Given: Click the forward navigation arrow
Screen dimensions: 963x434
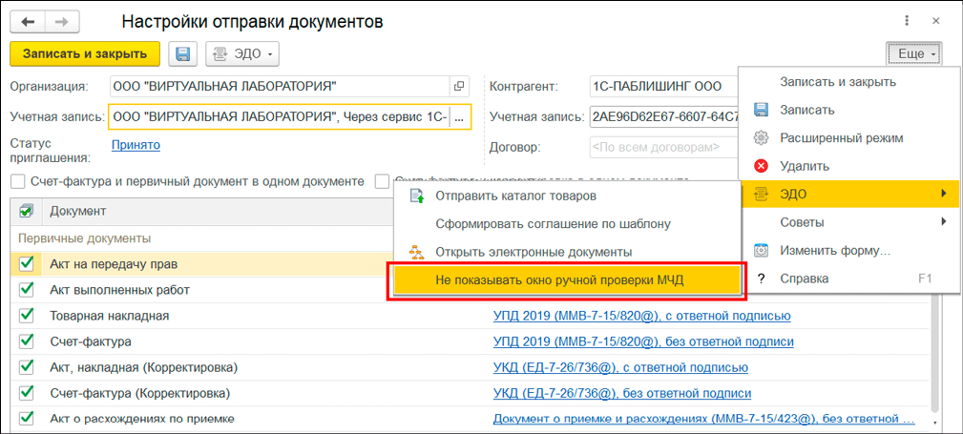Looking at the screenshot, I should point(61,21).
